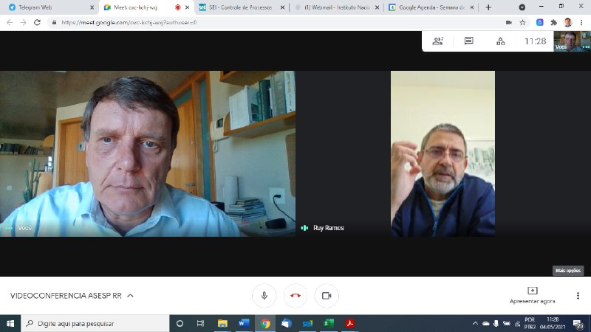Open notification center in taskbar
The width and height of the screenshot is (591, 332).
tap(578, 324)
